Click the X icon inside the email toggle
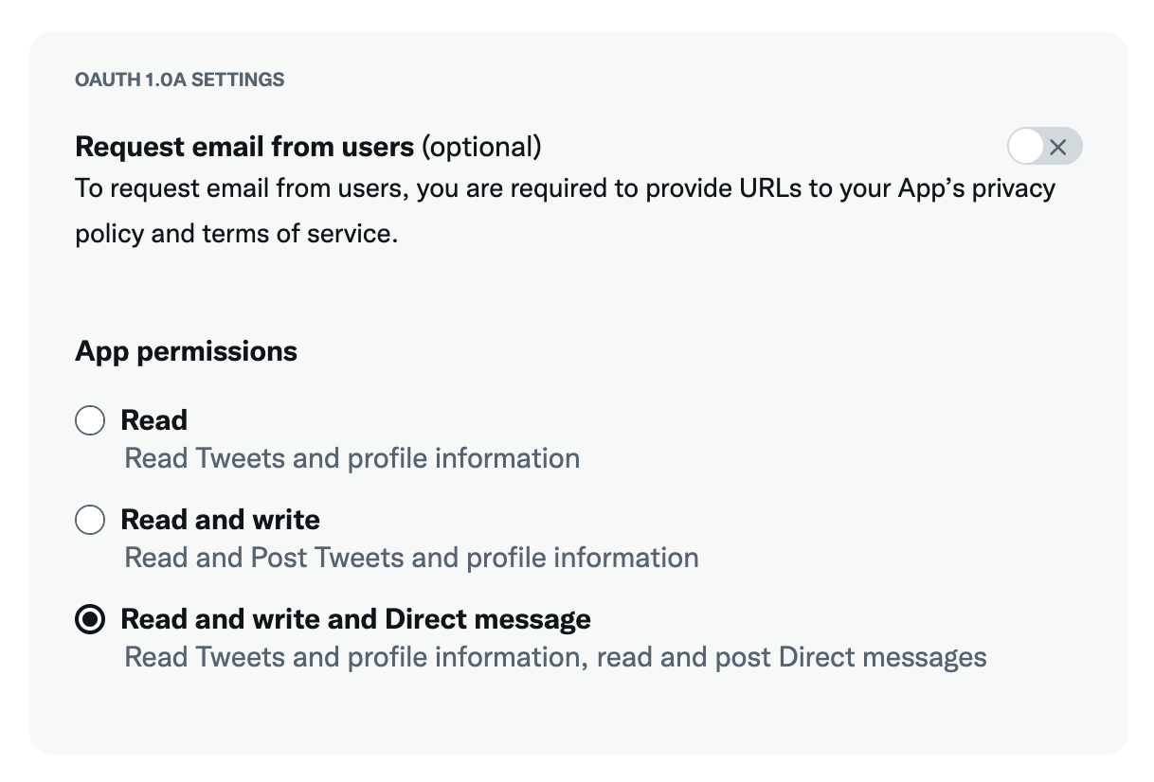This screenshot has width=1154, height=782. pos(1058,147)
